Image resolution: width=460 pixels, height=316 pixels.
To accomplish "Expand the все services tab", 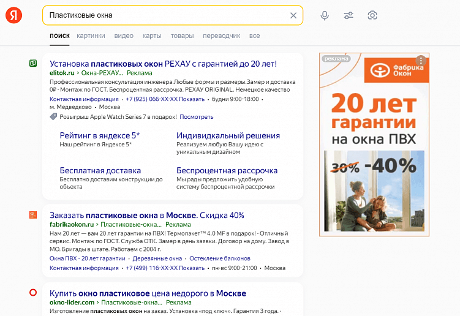I will (x=255, y=36).
